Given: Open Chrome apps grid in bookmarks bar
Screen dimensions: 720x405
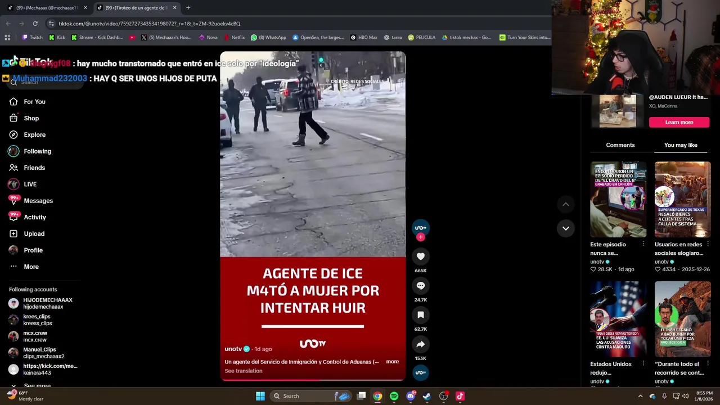Looking at the screenshot, I should [7, 38].
